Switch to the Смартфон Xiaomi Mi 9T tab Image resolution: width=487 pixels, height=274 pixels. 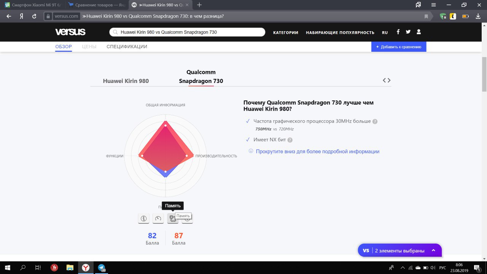pyautogui.click(x=33, y=5)
